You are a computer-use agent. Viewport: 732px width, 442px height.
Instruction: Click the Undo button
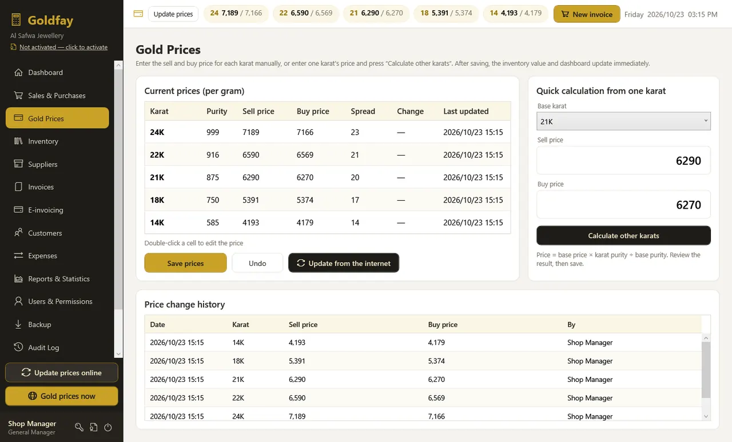pyautogui.click(x=257, y=263)
